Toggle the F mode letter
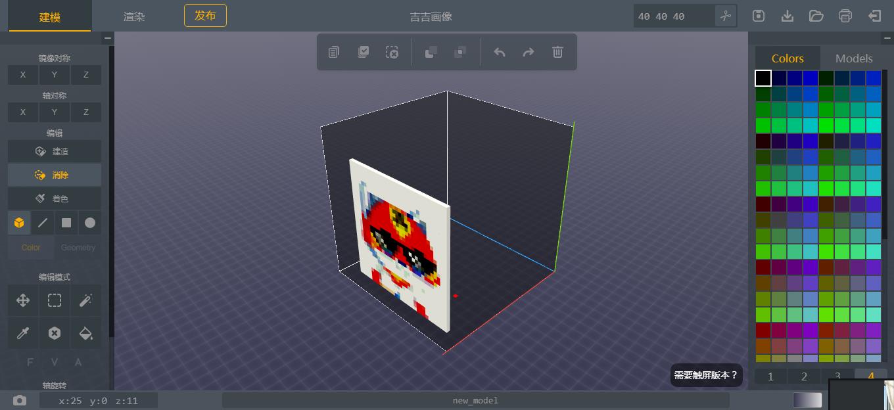Image resolution: width=894 pixels, height=410 pixels. coord(30,362)
